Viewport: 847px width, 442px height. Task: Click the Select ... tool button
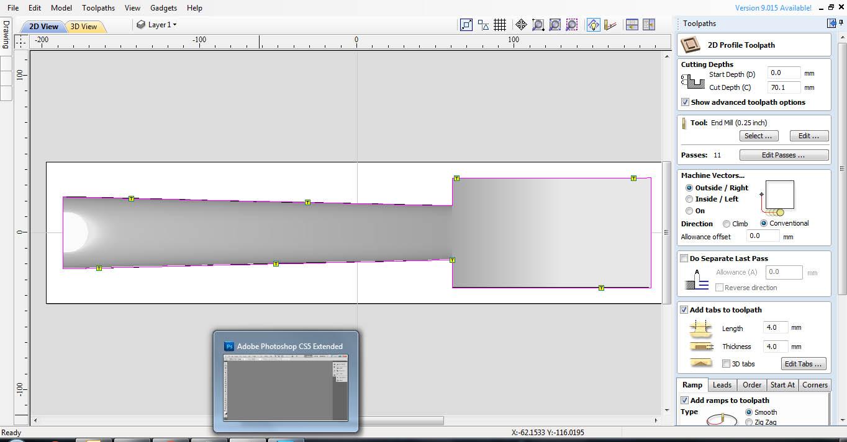pos(759,136)
